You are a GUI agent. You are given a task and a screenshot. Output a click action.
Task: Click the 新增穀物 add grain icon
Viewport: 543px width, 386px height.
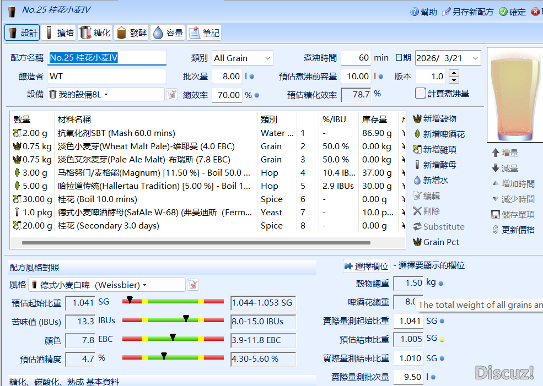click(417, 119)
